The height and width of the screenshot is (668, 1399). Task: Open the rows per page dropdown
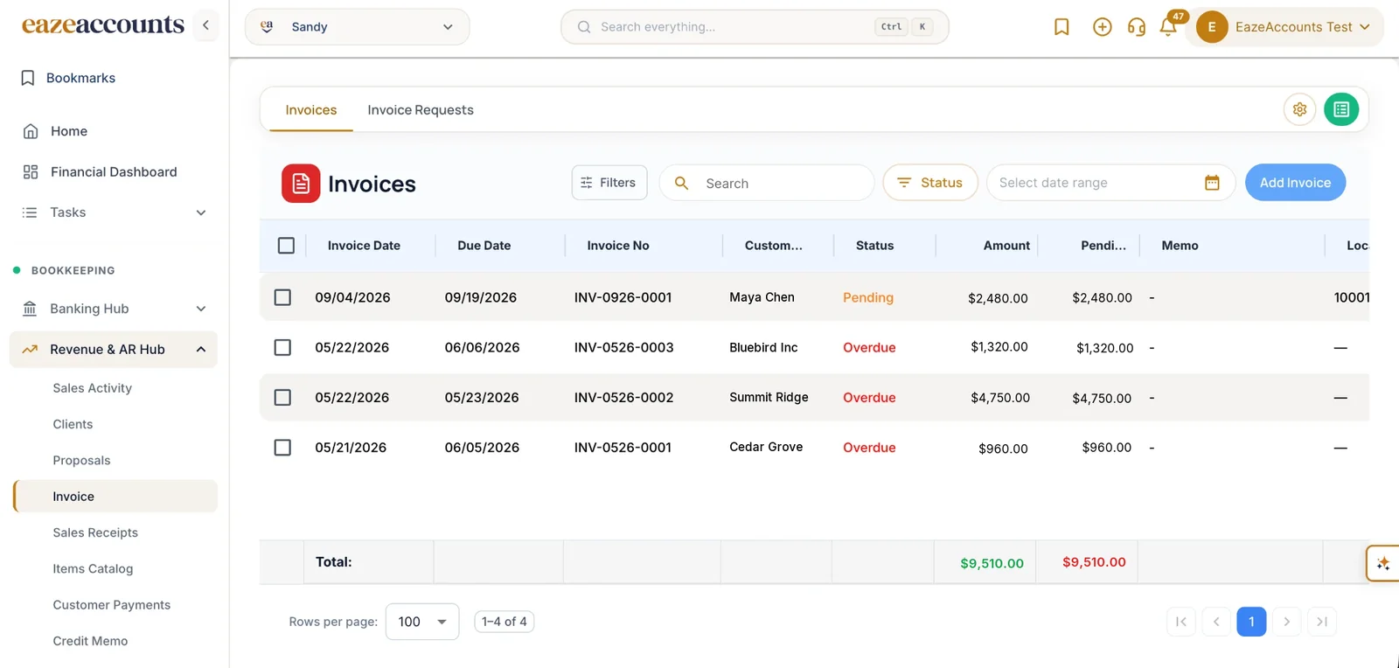[422, 622]
